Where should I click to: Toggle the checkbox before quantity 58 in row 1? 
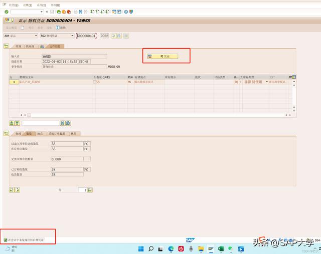click(94, 82)
